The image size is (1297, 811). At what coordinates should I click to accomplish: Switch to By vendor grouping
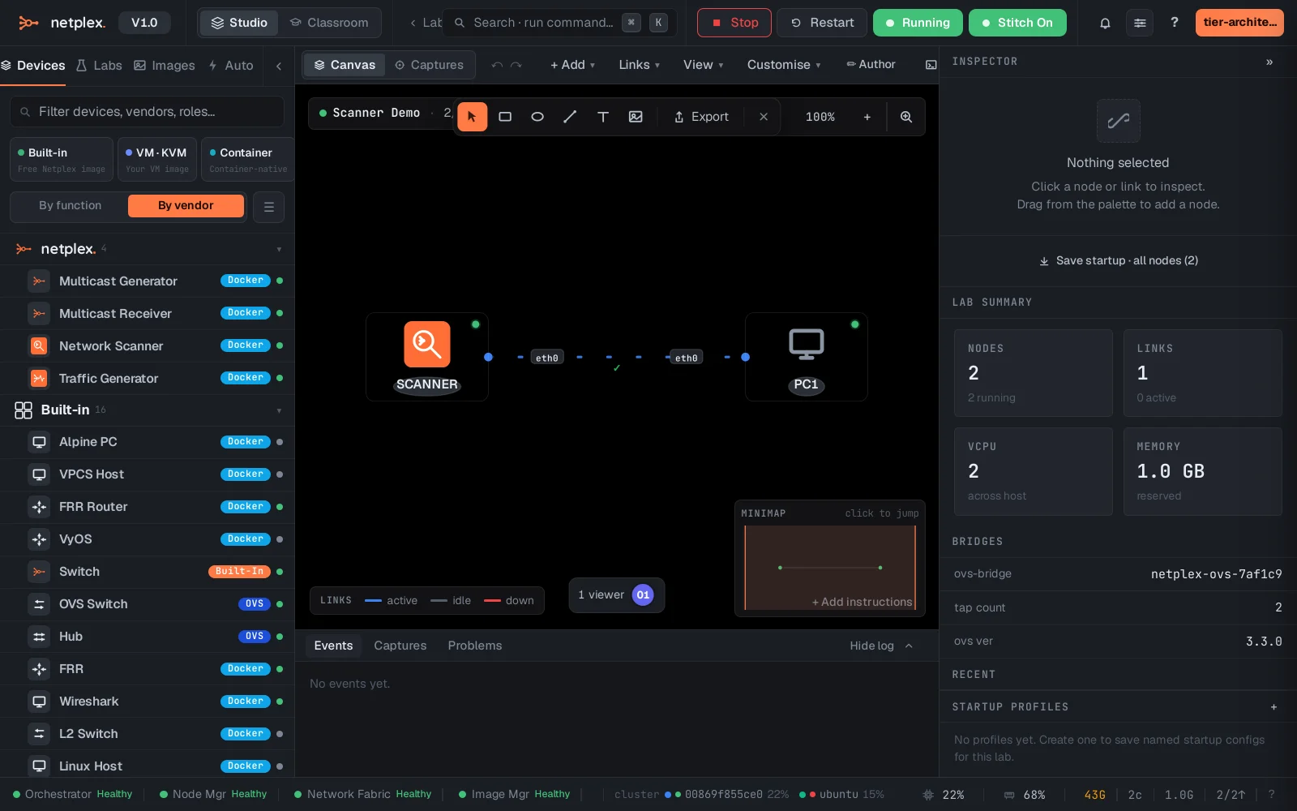[186, 206]
